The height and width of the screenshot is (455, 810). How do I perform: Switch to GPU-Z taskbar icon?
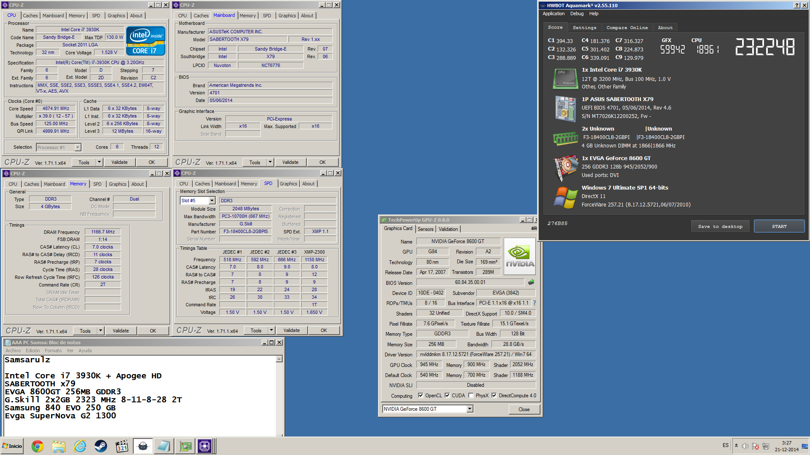[184, 446]
